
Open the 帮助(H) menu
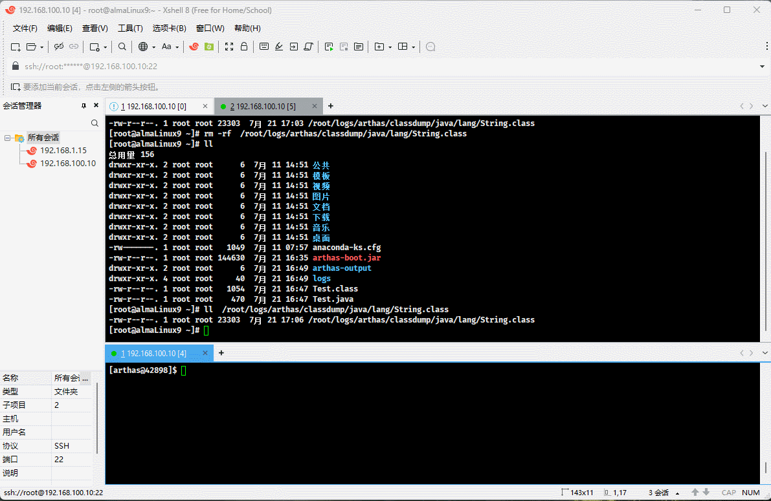pyautogui.click(x=247, y=28)
